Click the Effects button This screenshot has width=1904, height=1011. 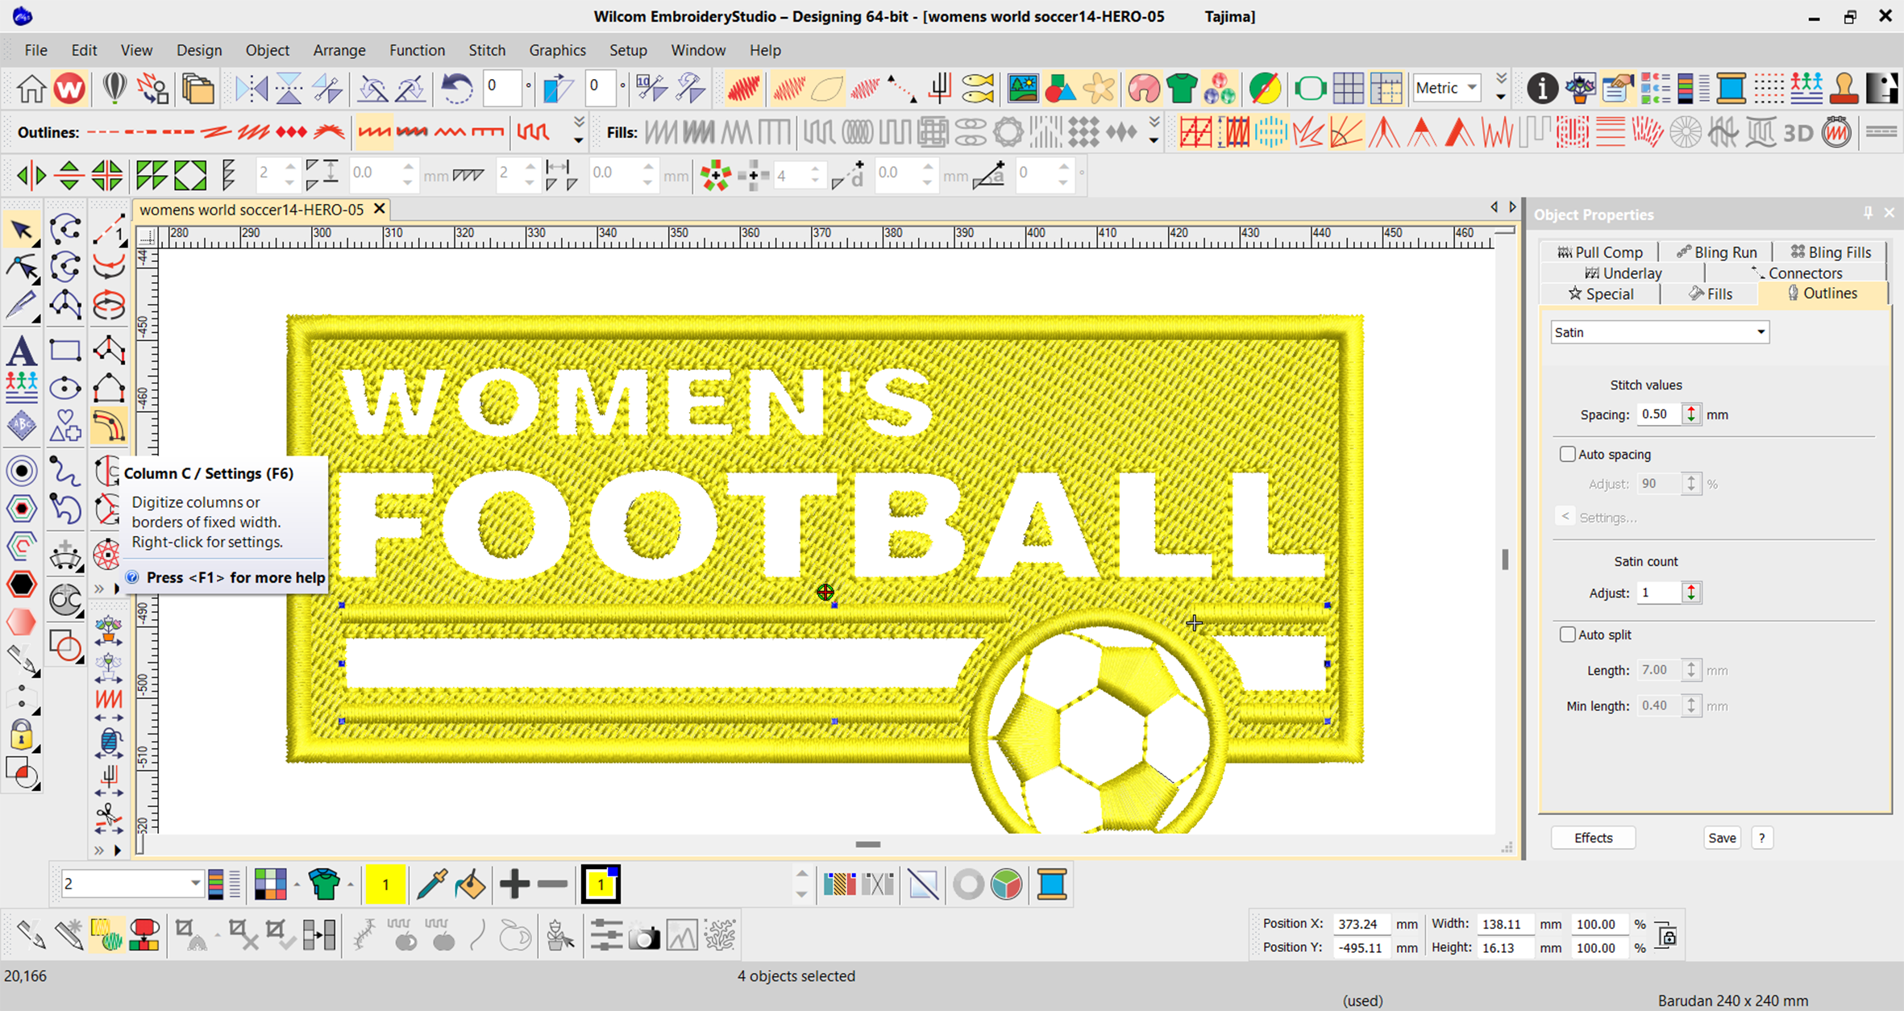[1593, 838]
